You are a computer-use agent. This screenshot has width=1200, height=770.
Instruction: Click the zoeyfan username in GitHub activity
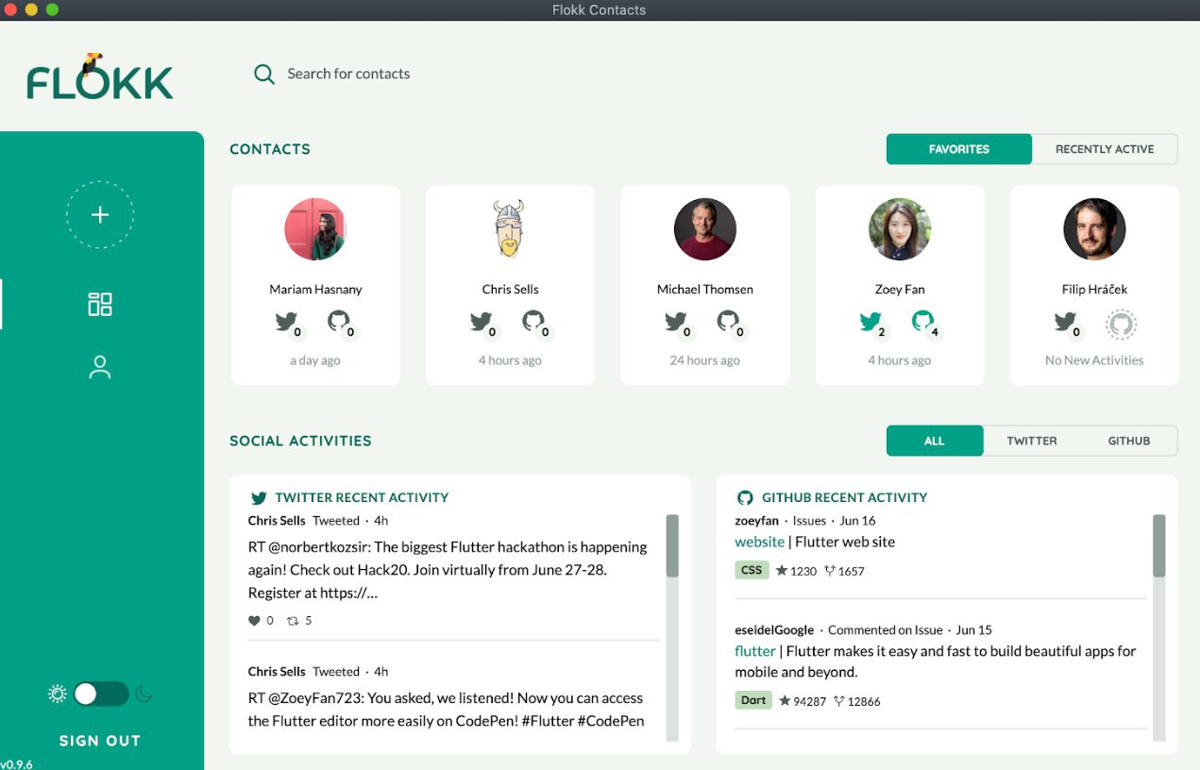point(757,521)
